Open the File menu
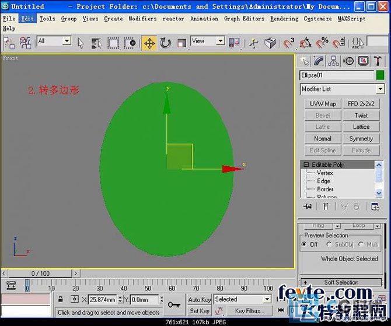 9,19
